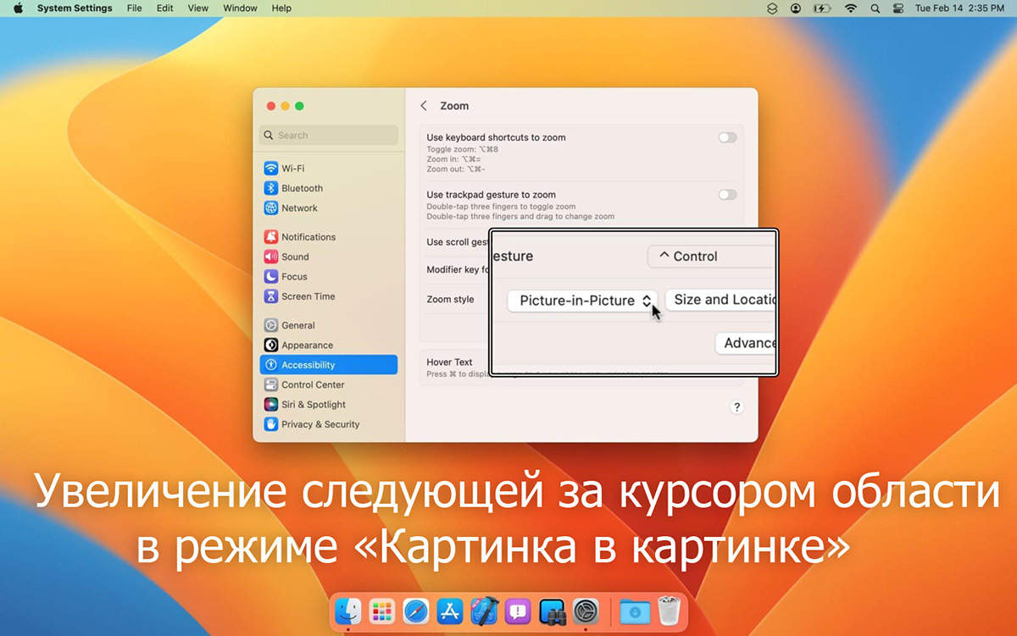1017x636 pixels.
Task: Click stacked layers menu bar icon
Action: pos(771,8)
